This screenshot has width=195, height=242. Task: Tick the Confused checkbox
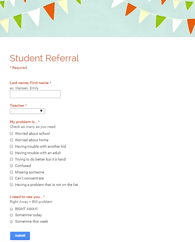(11, 165)
